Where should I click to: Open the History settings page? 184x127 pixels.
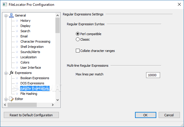(25, 21)
